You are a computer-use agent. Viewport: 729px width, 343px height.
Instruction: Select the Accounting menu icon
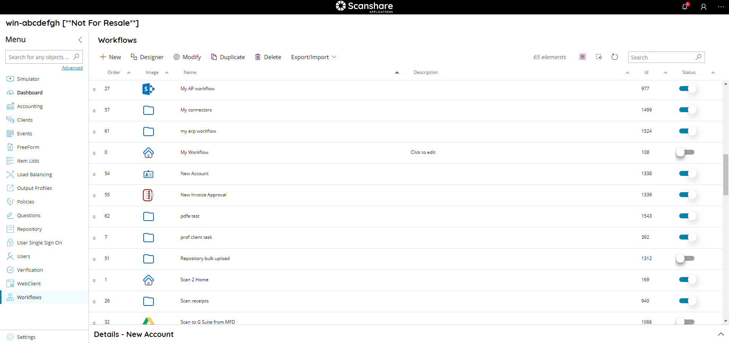pos(10,106)
